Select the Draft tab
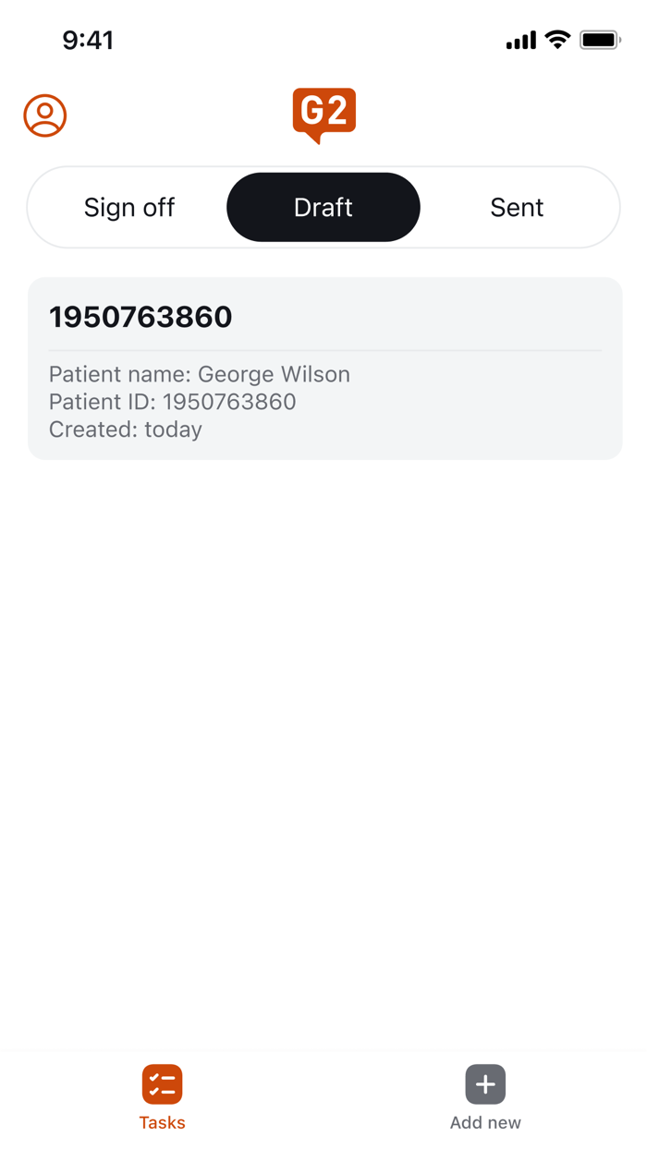 (323, 208)
